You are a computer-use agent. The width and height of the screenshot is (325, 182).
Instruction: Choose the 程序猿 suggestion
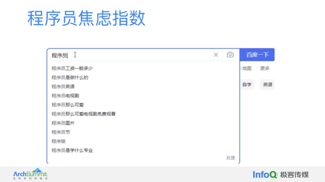point(58,141)
